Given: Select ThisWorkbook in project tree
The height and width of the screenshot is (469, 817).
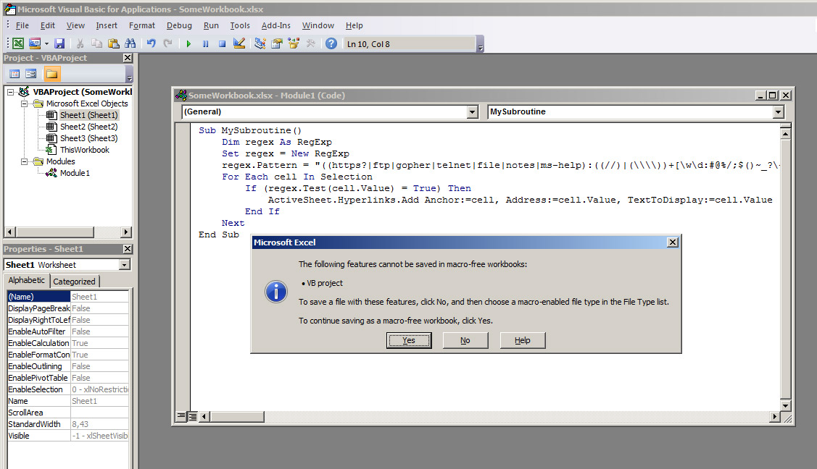Looking at the screenshot, I should pos(84,150).
